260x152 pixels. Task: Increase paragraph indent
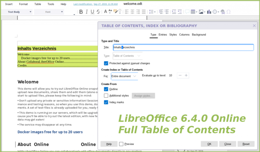(174, 12)
